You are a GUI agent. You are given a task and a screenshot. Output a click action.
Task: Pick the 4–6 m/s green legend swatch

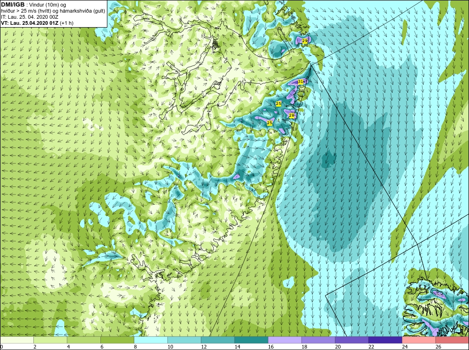tap(84, 340)
